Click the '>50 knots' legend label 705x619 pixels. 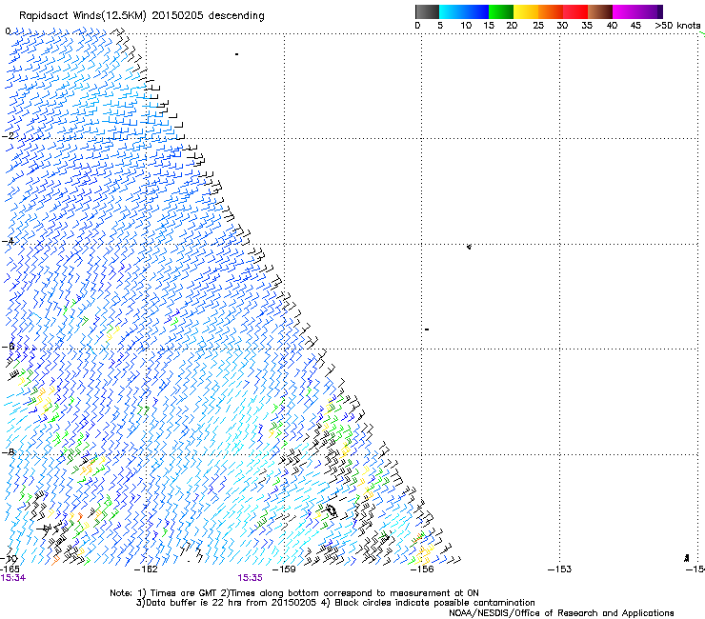coord(677,26)
